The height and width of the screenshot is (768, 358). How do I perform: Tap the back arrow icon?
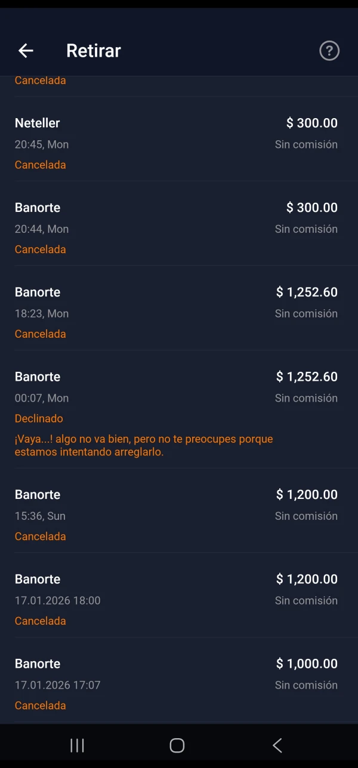click(26, 51)
